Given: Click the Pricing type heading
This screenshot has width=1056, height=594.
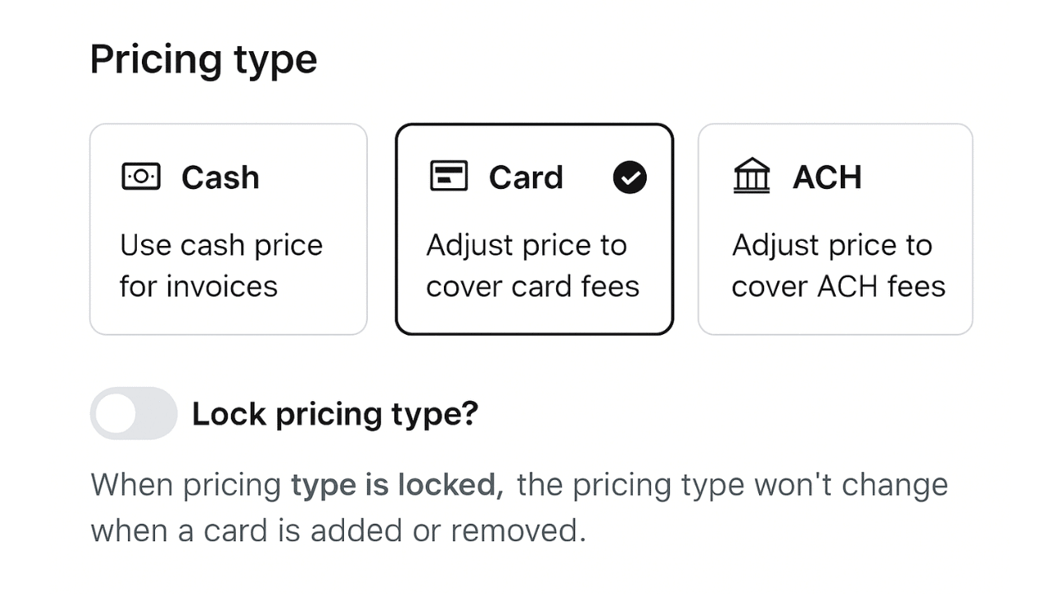Looking at the screenshot, I should pos(203,59).
